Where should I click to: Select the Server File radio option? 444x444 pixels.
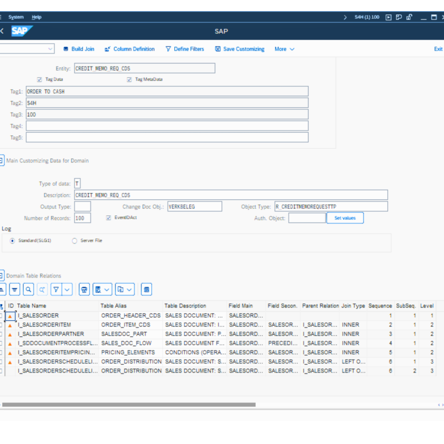pos(75,241)
